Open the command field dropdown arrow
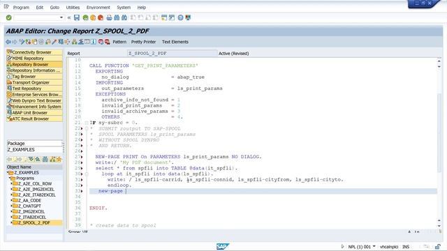 point(61,17)
